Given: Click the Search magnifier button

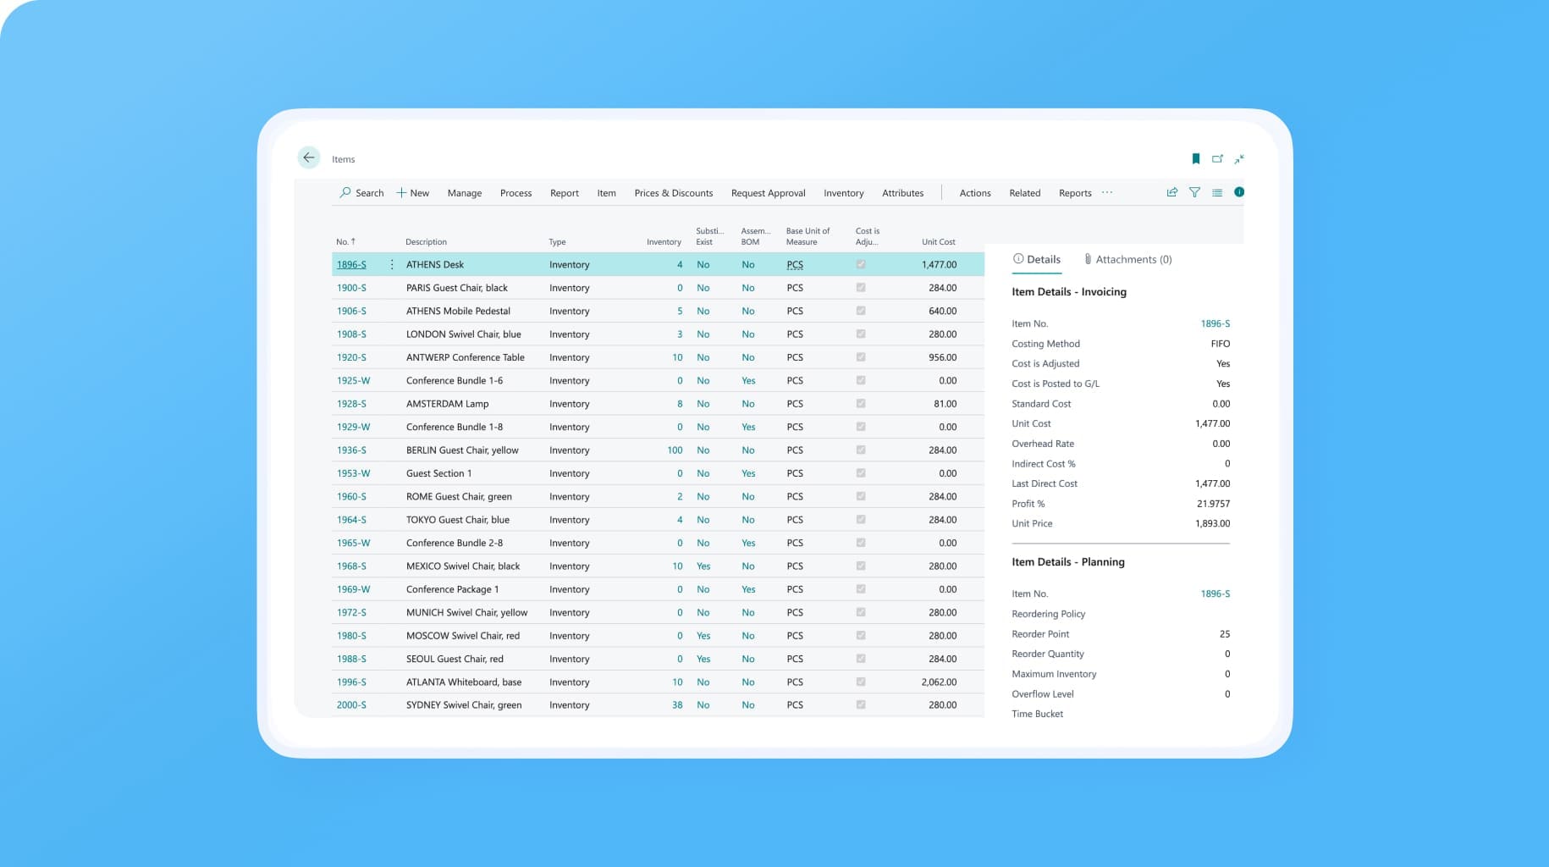Looking at the screenshot, I should coord(361,193).
